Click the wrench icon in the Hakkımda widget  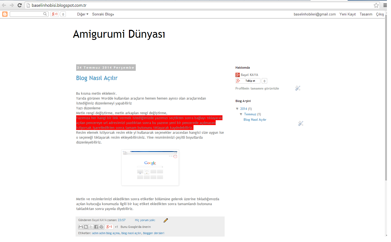[x=298, y=88]
